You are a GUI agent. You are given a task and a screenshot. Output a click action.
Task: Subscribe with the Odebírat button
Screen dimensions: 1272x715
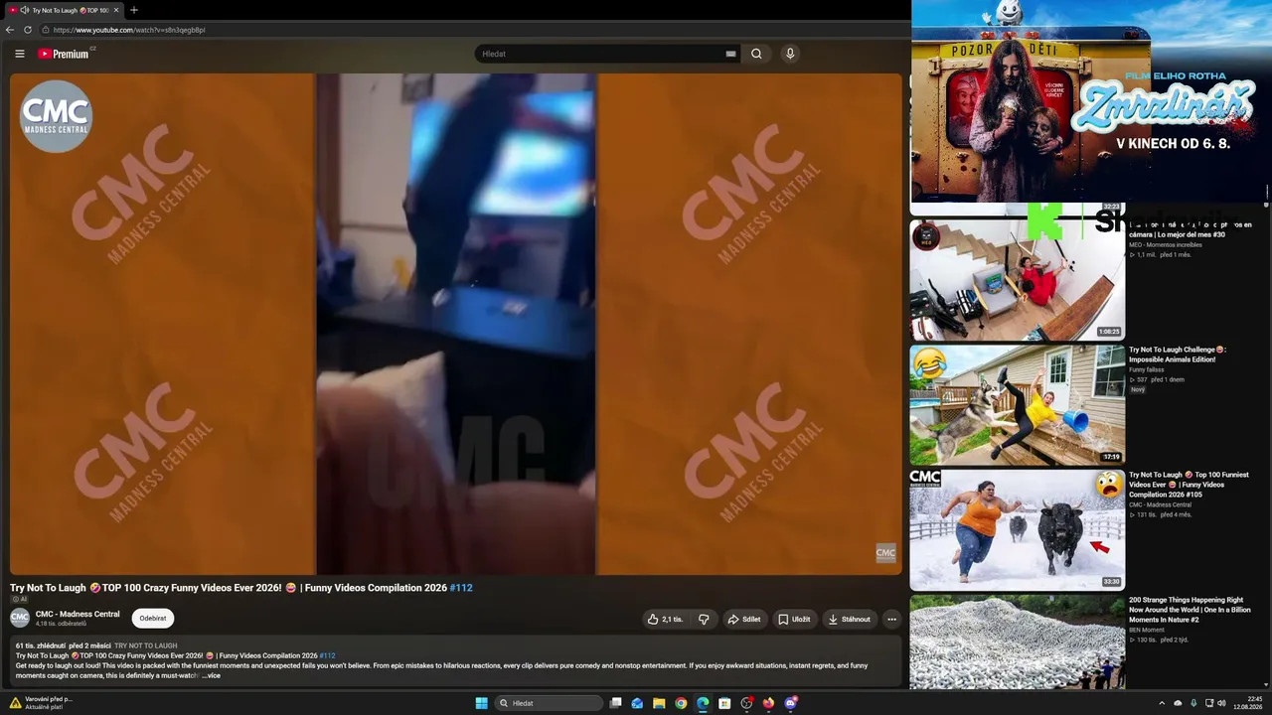pyautogui.click(x=153, y=619)
